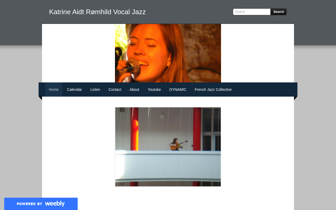Open French Jazz Collective page

click(x=213, y=90)
